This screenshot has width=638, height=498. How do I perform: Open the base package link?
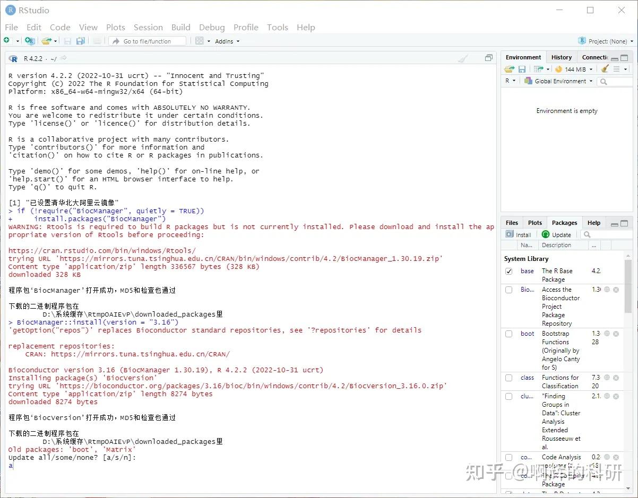pyautogui.click(x=527, y=271)
